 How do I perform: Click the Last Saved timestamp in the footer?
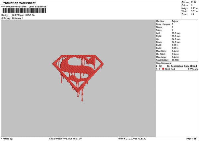65,139
